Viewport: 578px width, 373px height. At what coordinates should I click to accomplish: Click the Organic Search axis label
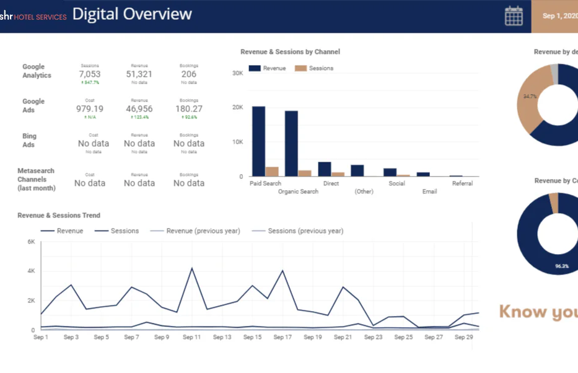click(298, 191)
